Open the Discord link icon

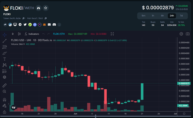[54, 25]
